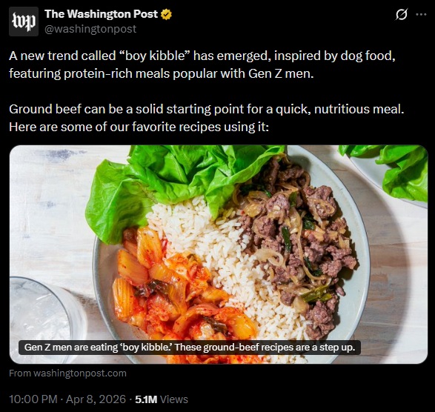
Task: Click the 'boy kibble' trend paragraph
Action: pos(202,64)
